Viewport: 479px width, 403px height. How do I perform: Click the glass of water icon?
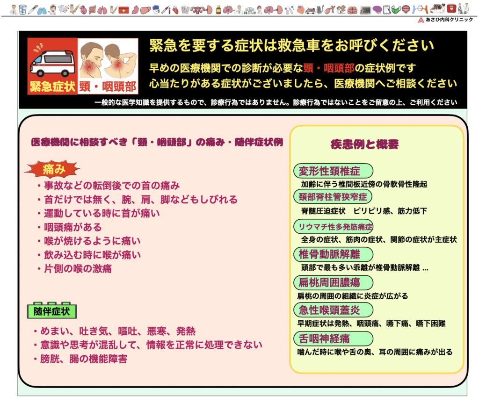[x=22, y=9]
